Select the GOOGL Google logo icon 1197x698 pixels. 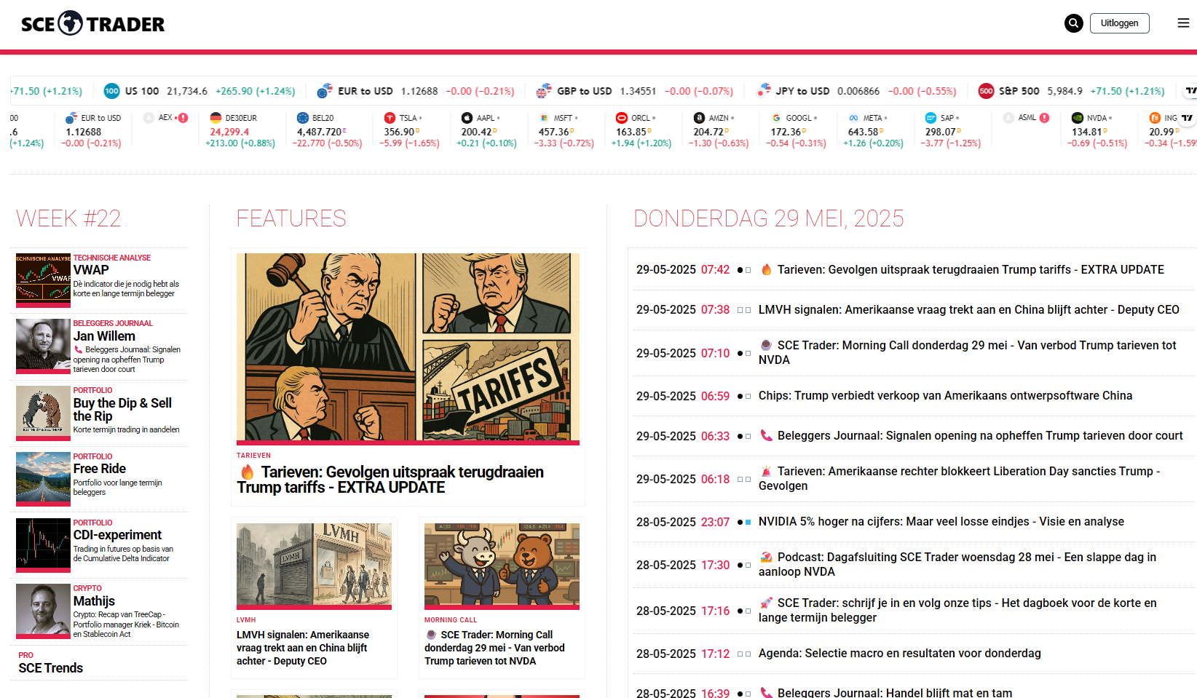point(776,118)
